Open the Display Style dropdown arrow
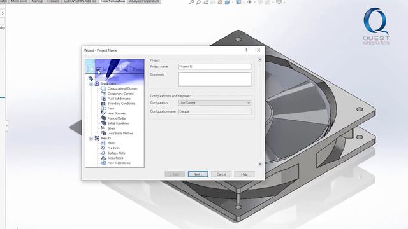This screenshot has height=229, width=408. pos(244,3)
